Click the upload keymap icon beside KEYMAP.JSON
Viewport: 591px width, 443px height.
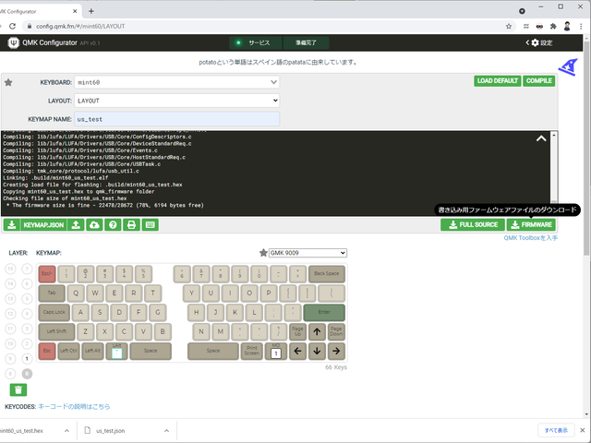tap(77, 224)
